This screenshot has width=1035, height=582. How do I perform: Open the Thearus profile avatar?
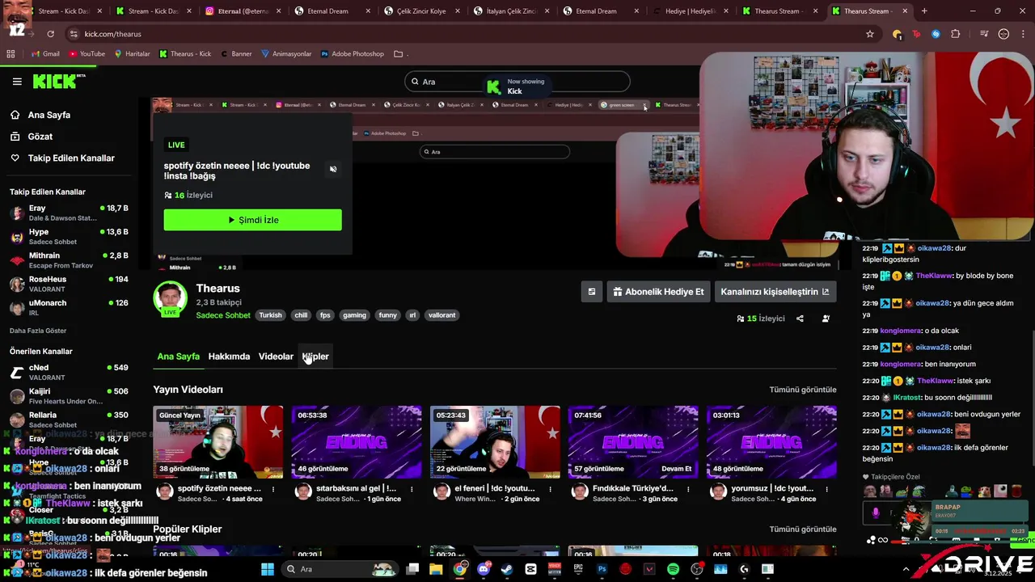[170, 298]
